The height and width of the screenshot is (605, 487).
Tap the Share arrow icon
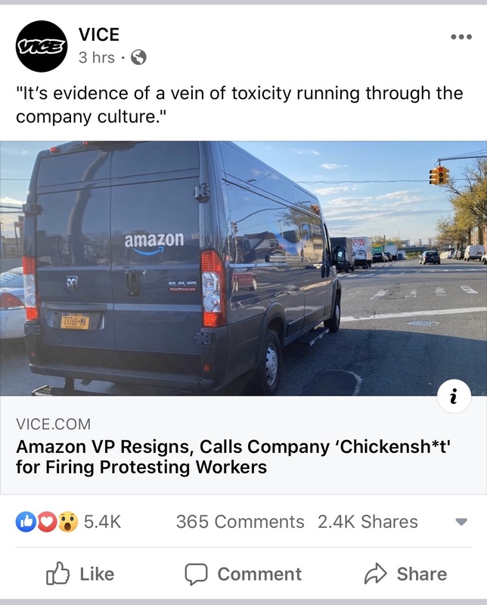(376, 573)
